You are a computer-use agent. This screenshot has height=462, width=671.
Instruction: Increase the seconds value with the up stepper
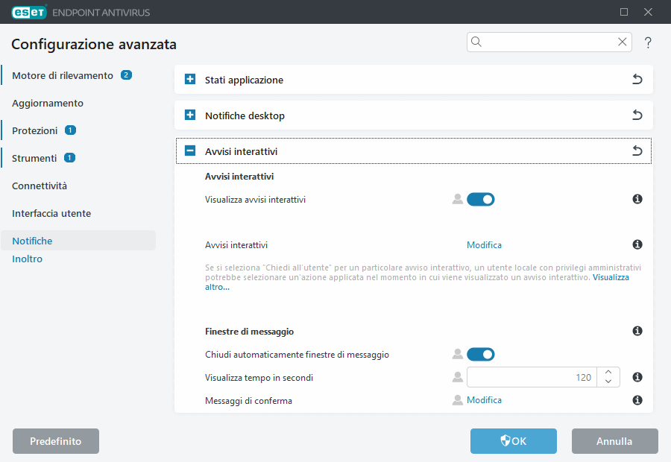(x=608, y=373)
